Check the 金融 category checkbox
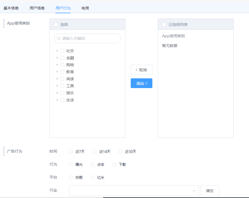 62,58
